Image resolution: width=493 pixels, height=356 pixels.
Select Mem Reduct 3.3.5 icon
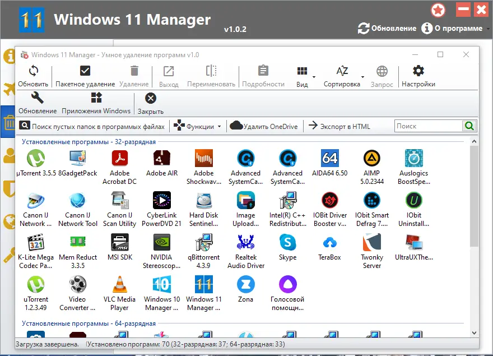pos(78,242)
